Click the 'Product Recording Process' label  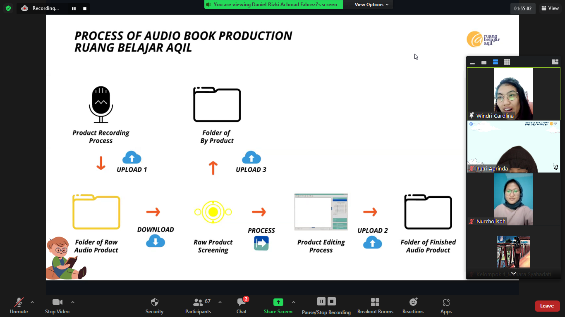click(x=101, y=137)
